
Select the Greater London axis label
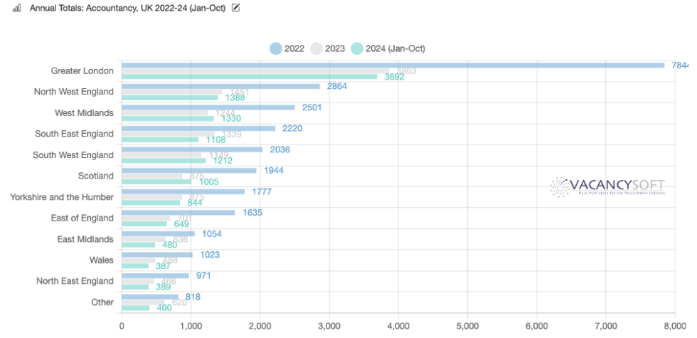[x=82, y=70]
